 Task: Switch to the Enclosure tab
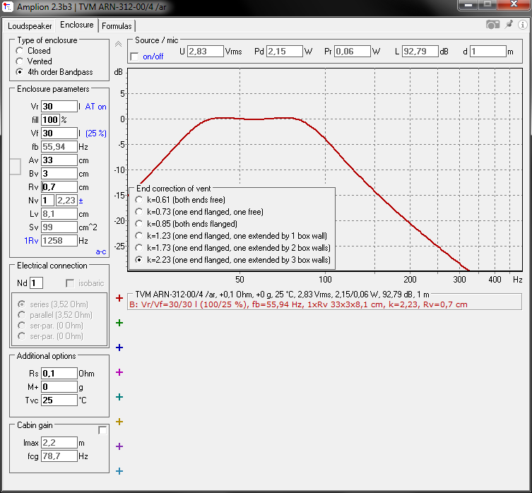(77, 25)
